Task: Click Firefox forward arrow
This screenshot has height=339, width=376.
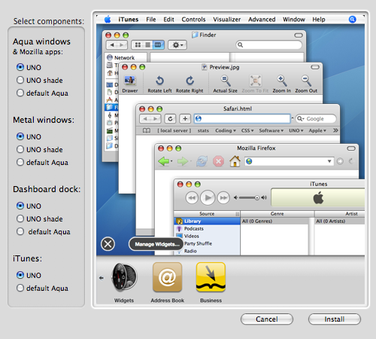Action: 183,161
